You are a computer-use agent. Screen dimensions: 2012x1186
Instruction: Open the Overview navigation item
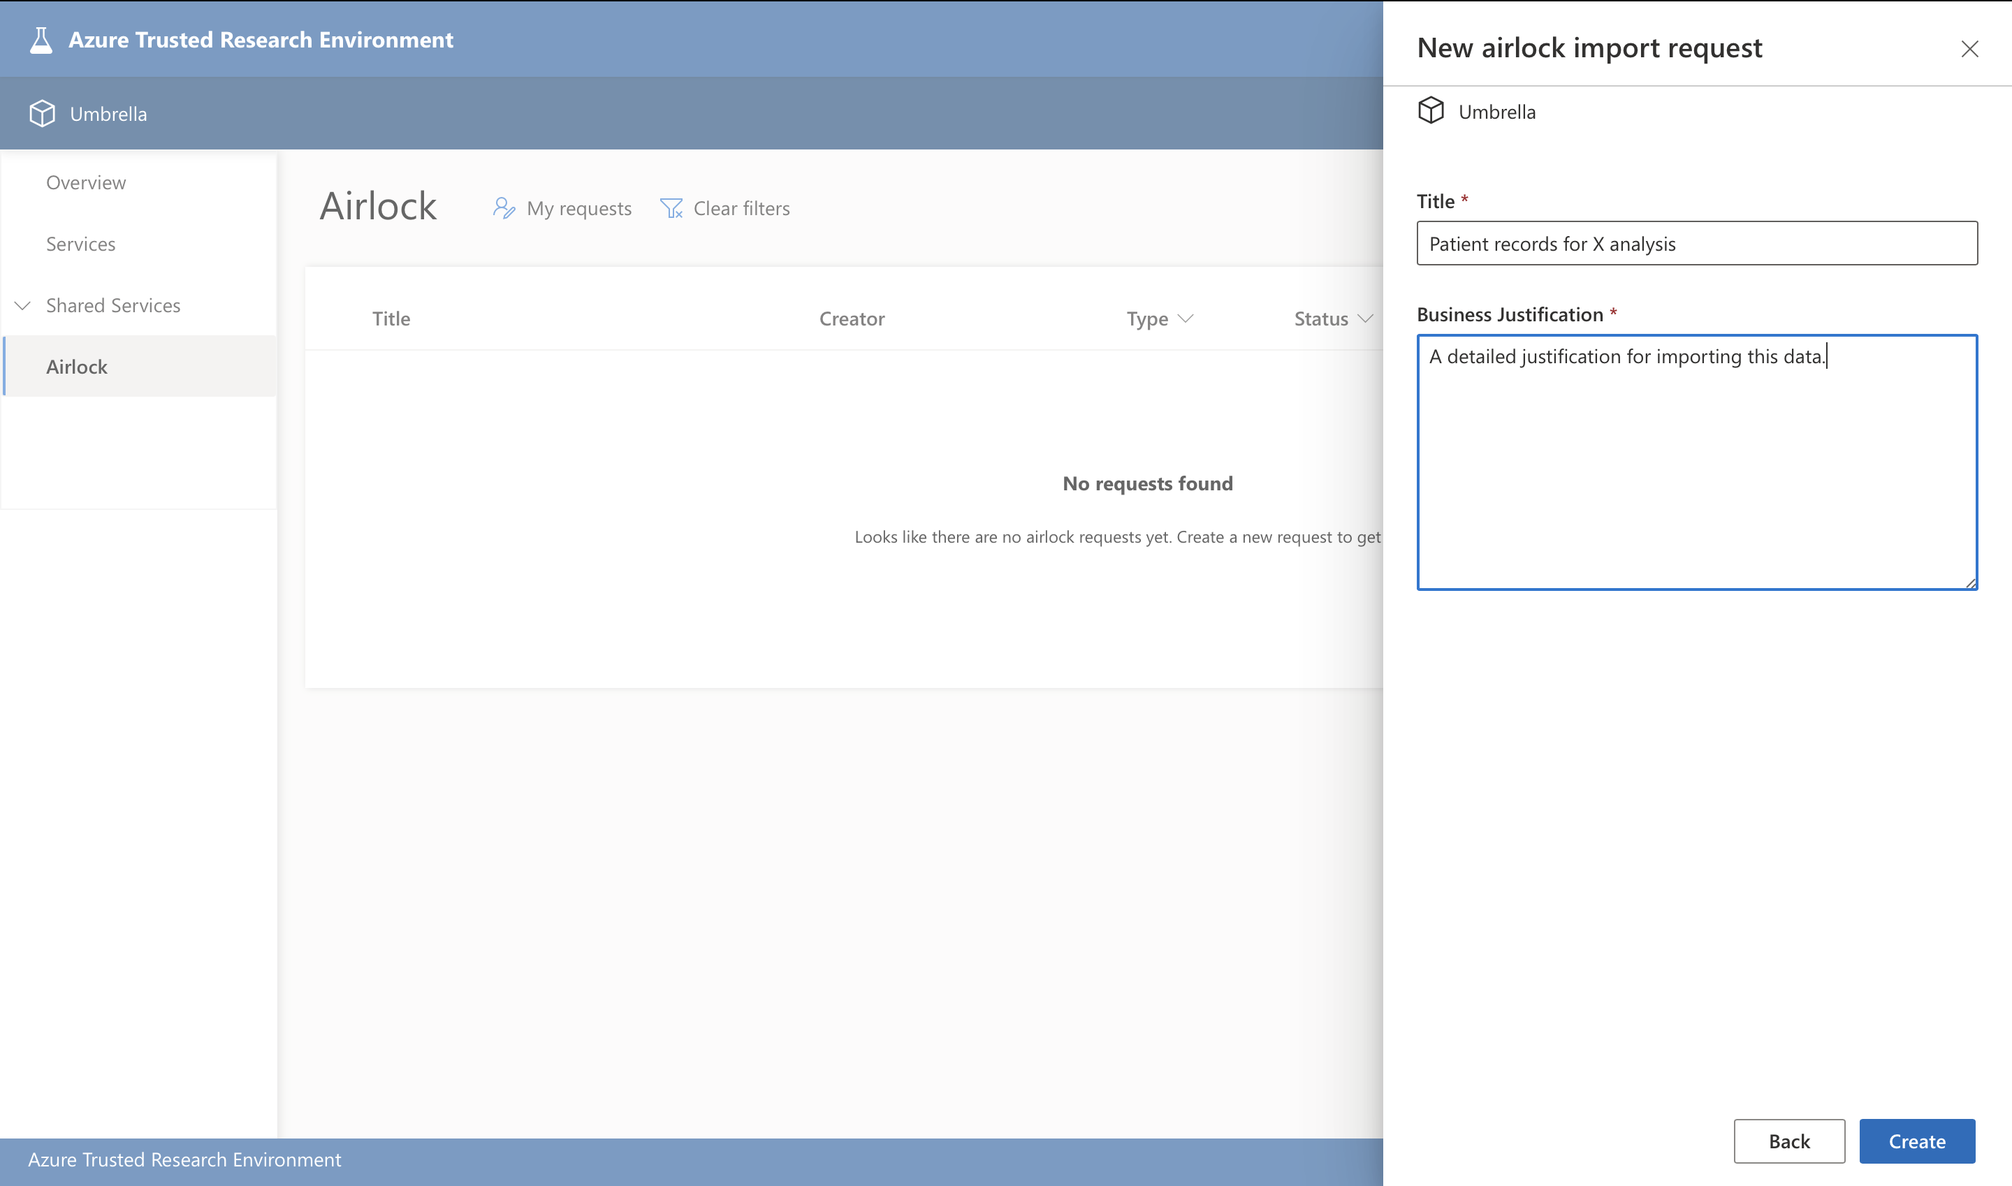click(87, 182)
